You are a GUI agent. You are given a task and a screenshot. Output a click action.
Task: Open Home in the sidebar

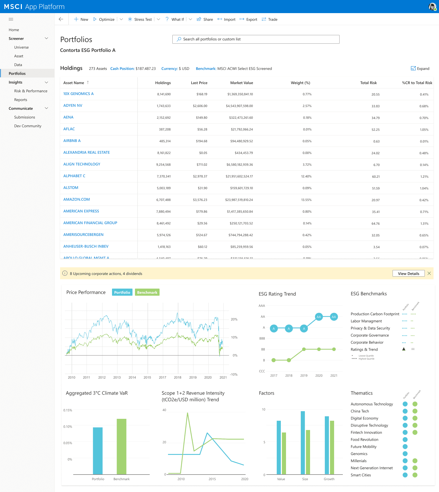point(14,30)
